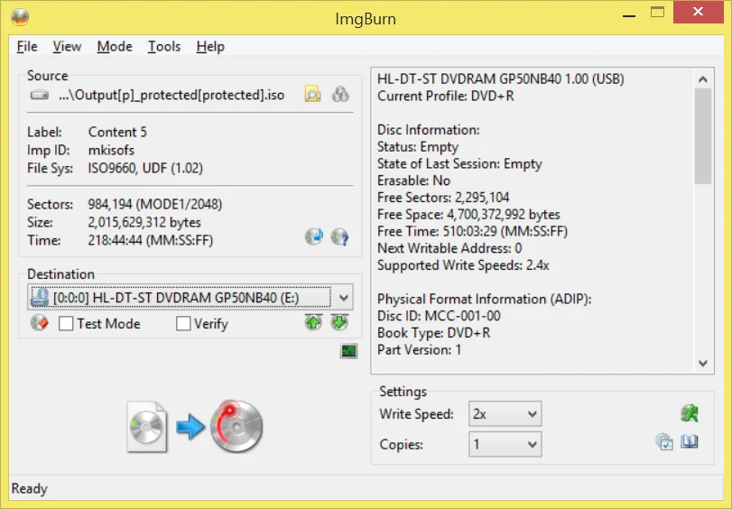The image size is (732, 509).
Task: Open the Copies dropdown
Action: pos(532,444)
